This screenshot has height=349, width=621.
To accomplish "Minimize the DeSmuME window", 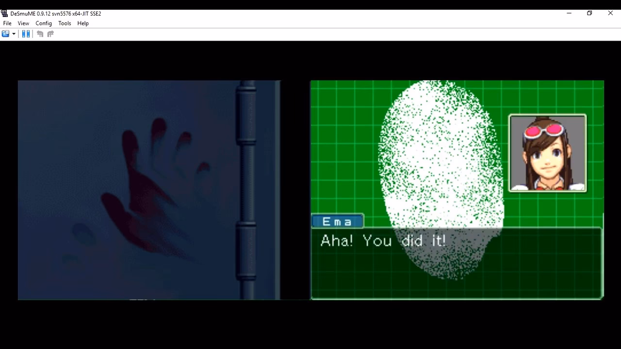I will [569, 13].
